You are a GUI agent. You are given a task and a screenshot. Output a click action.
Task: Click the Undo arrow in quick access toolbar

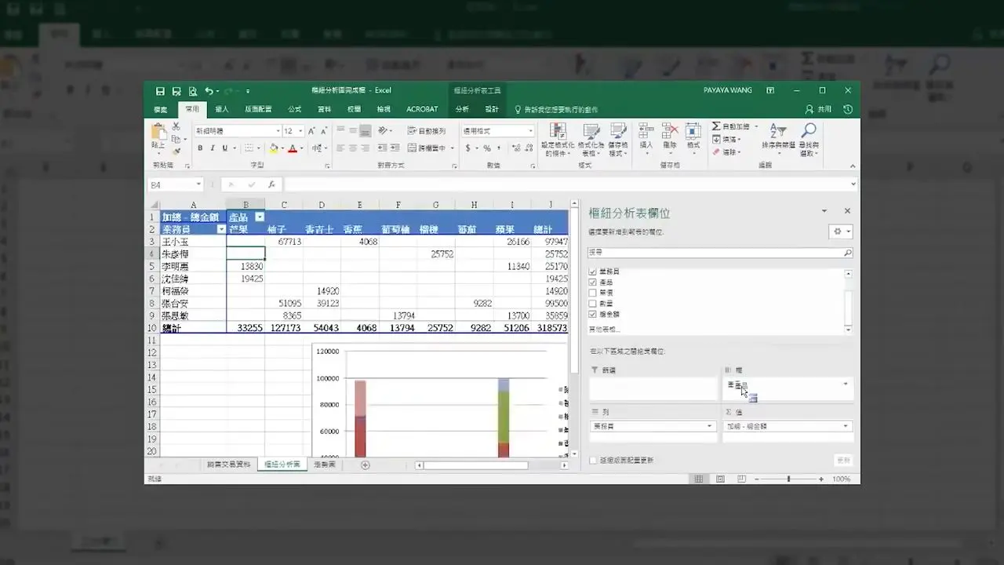(208, 91)
